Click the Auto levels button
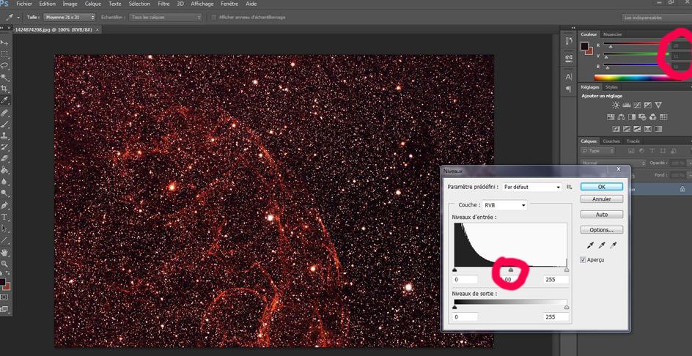The height and width of the screenshot is (356, 692). point(602,215)
